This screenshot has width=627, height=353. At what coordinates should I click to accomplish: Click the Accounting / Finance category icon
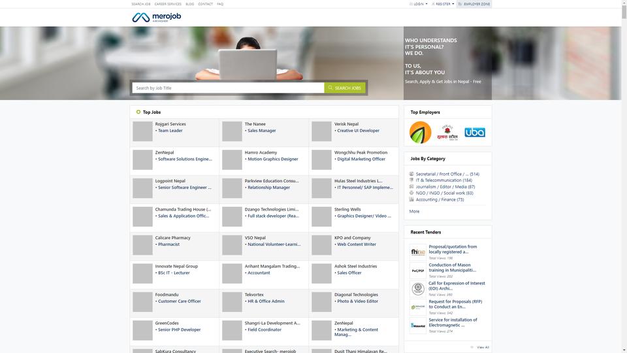[x=411, y=199]
